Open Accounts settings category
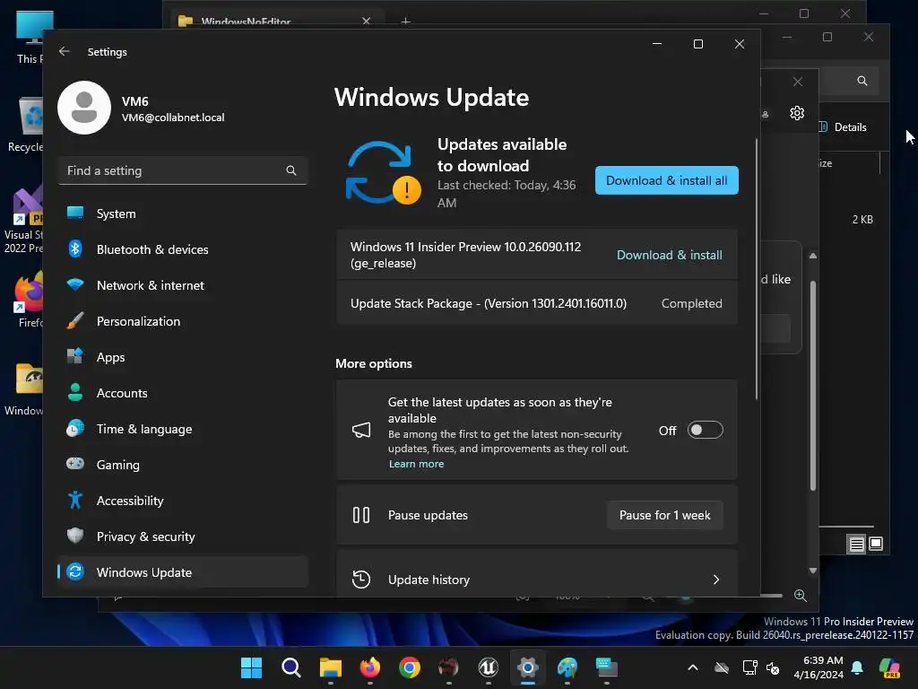 coord(183,393)
